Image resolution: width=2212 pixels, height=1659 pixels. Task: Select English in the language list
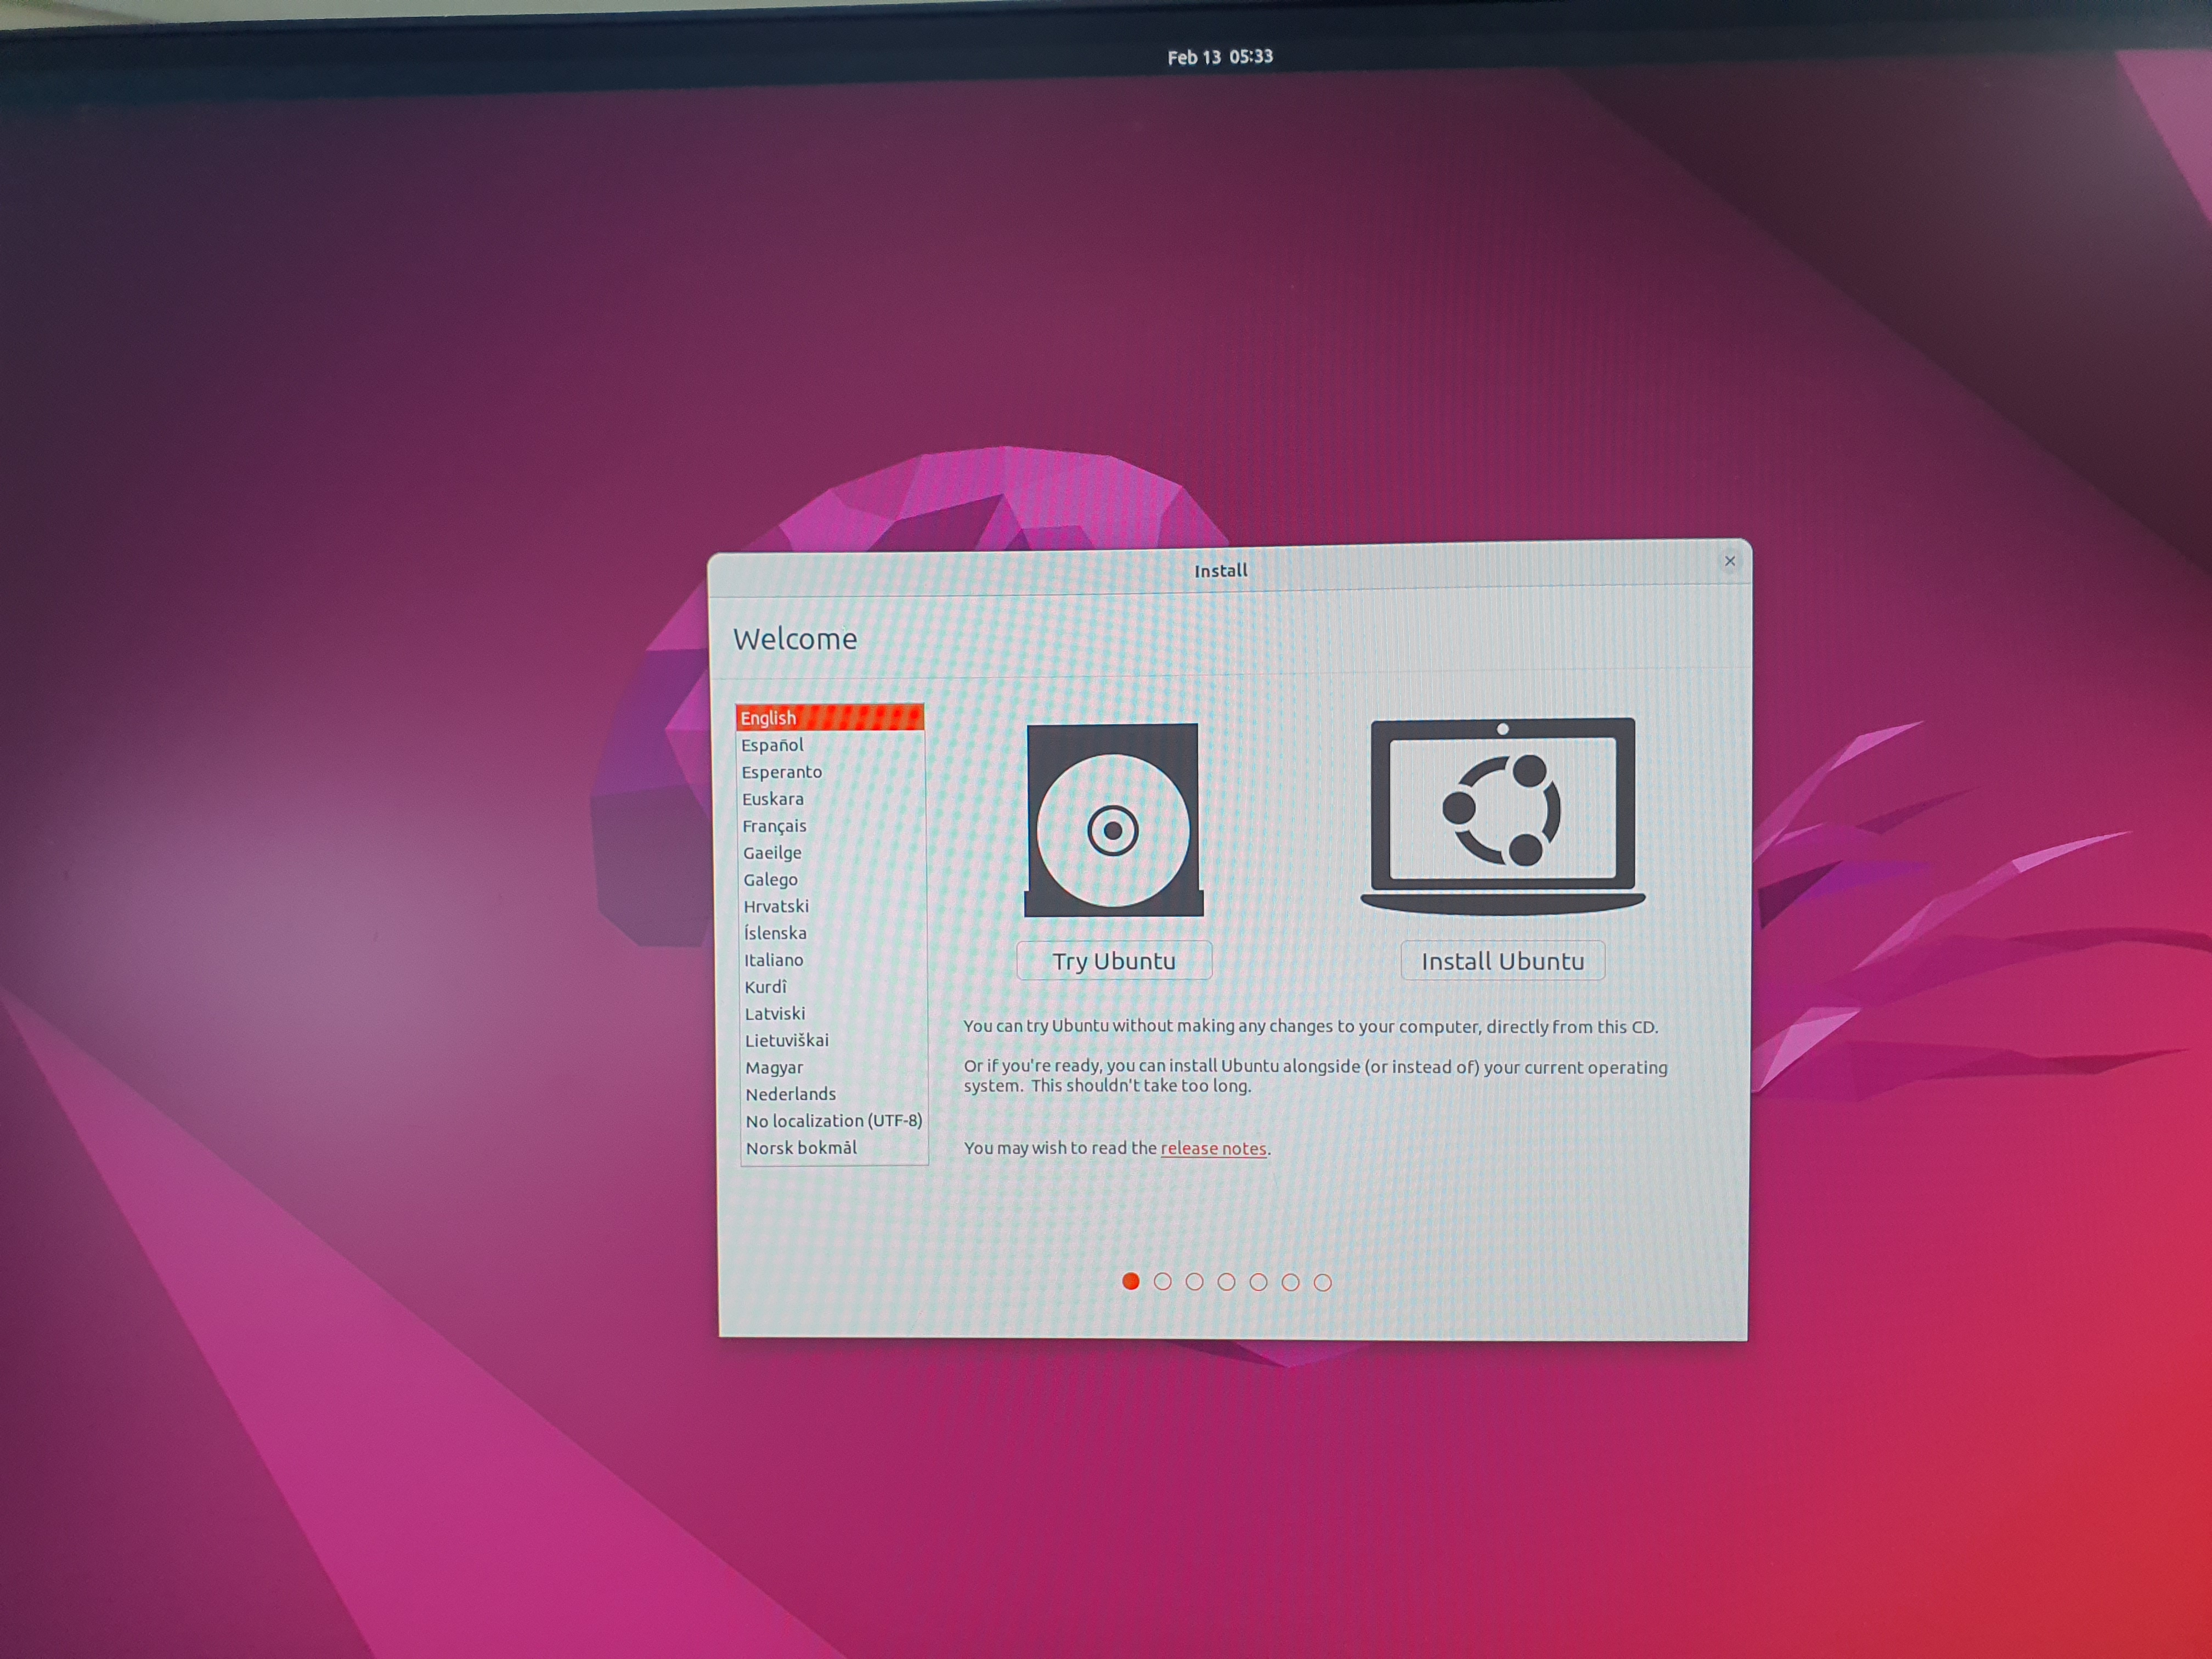(830, 718)
